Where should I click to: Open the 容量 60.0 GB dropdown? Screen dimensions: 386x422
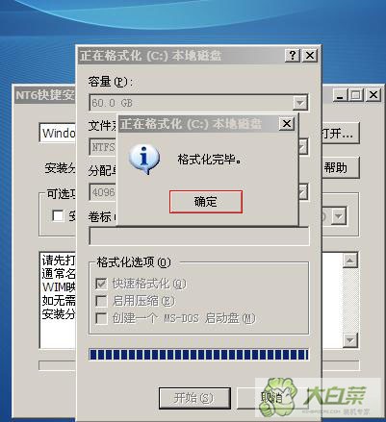point(300,103)
